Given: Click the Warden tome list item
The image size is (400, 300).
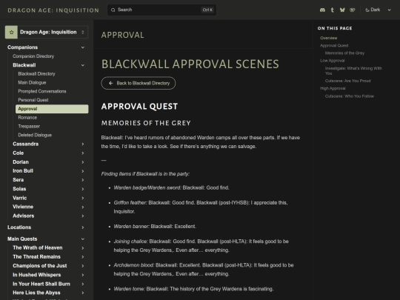Looking at the screenshot, I should tap(193, 289).
